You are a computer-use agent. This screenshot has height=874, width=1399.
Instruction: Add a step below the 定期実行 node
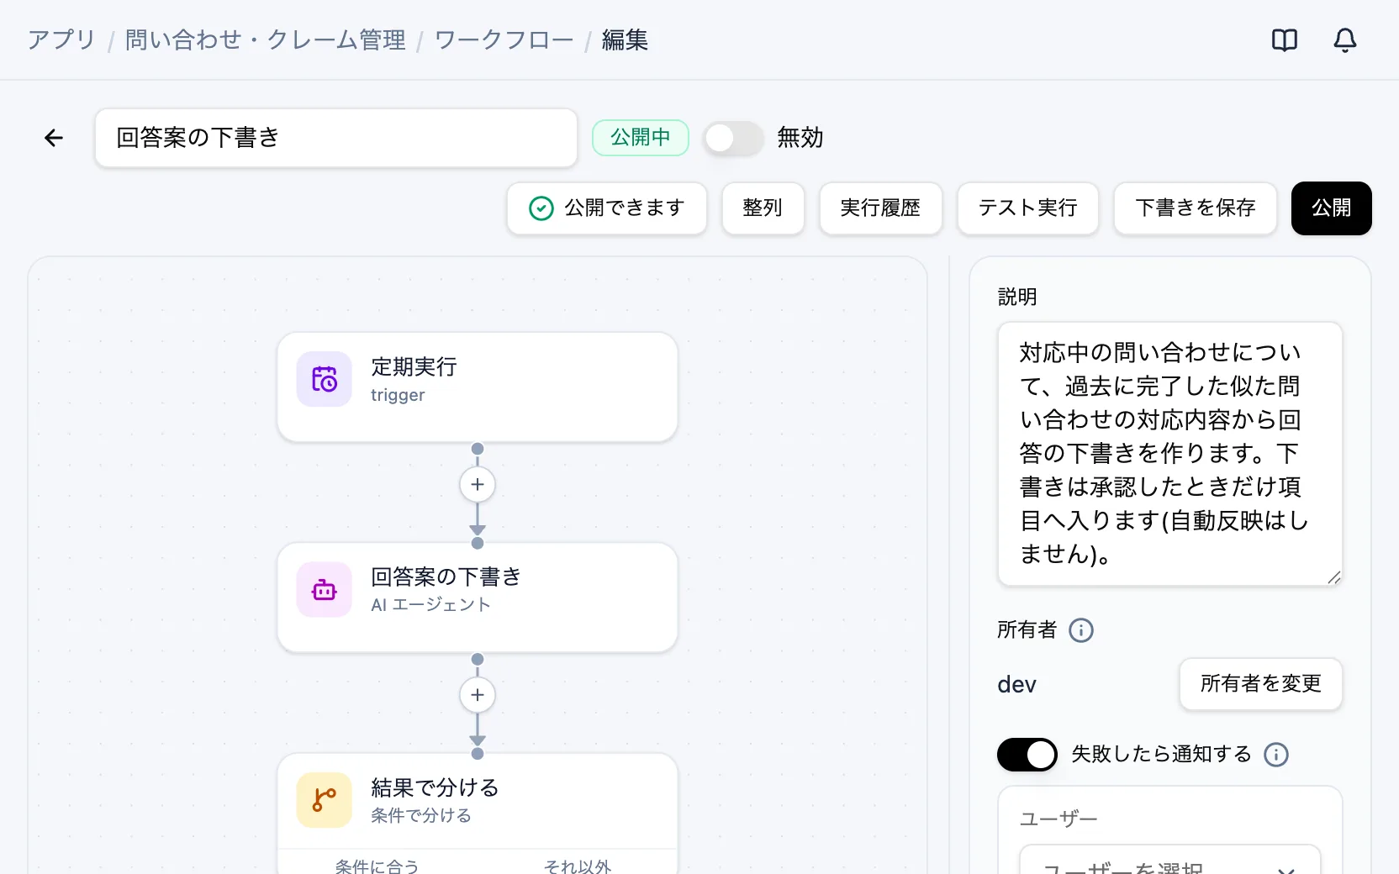tap(478, 485)
